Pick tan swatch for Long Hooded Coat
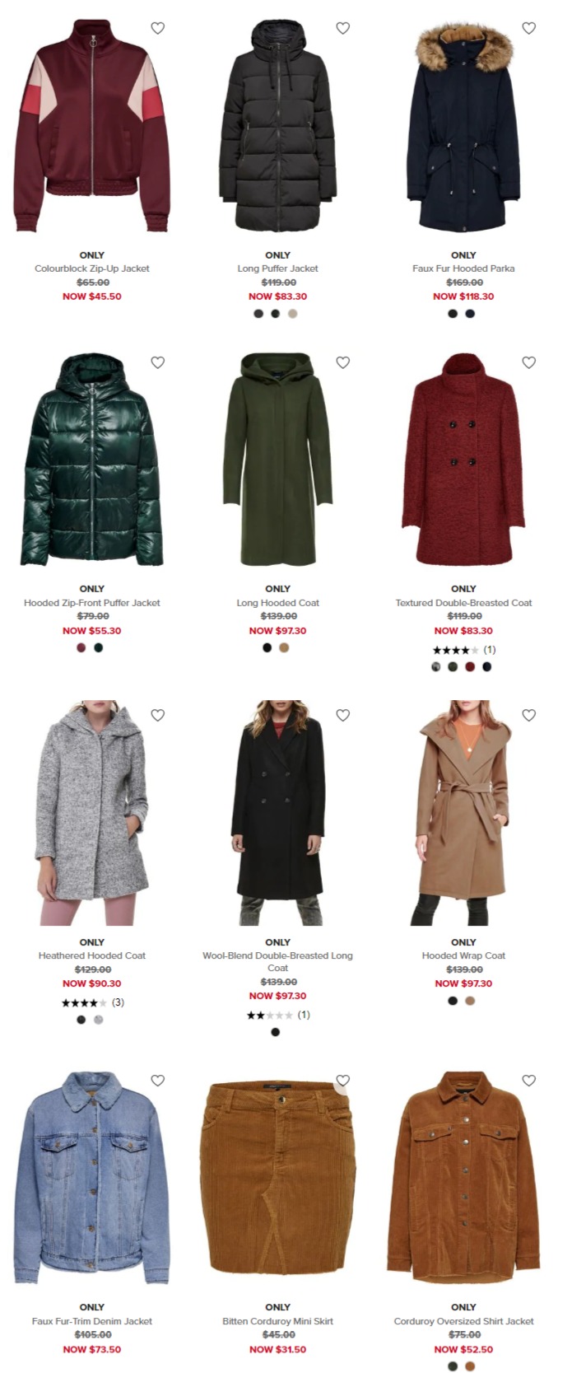The image size is (572, 1373). point(284,648)
